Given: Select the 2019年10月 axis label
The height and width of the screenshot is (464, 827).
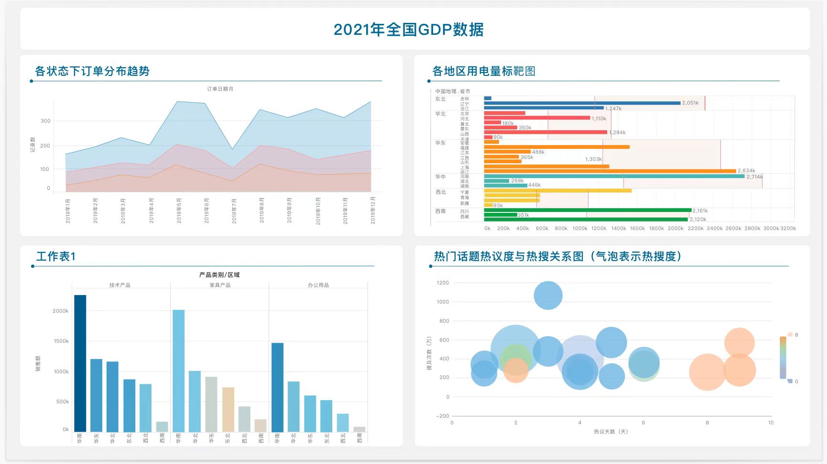Looking at the screenshot, I should [x=317, y=211].
